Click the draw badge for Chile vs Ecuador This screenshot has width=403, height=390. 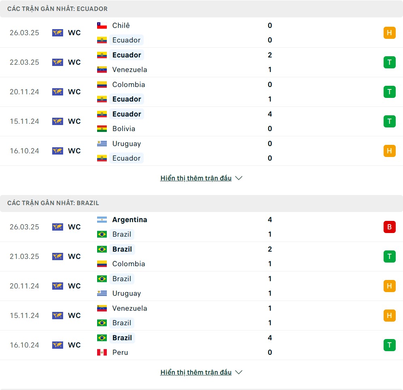pyautogui.click(x=389, y=33)
